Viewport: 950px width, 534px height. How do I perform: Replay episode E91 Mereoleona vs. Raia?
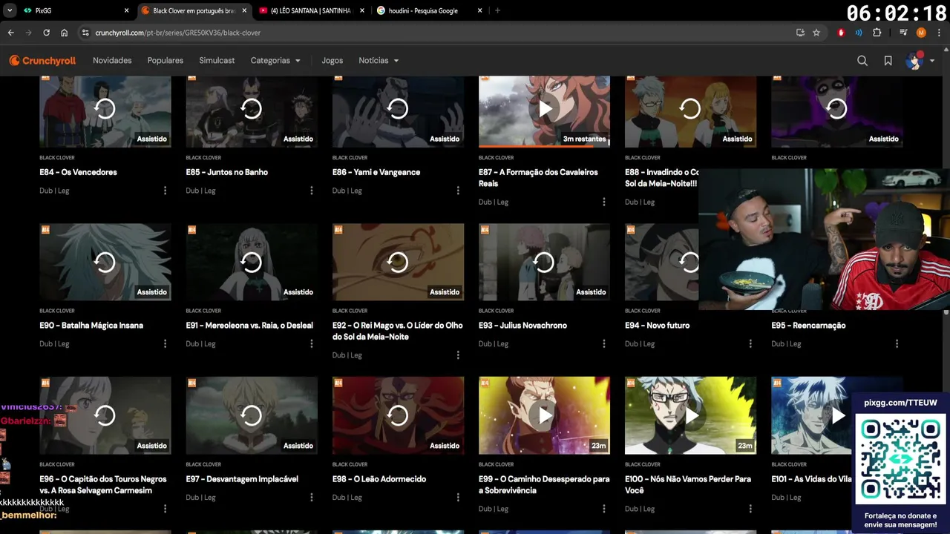(x=251, y=262)
